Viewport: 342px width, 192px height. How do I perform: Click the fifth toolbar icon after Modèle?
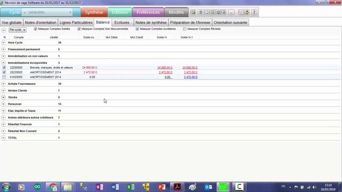(218, 12)
